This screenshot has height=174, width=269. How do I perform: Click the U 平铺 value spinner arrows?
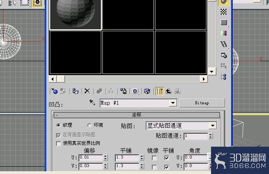point(142,157)
